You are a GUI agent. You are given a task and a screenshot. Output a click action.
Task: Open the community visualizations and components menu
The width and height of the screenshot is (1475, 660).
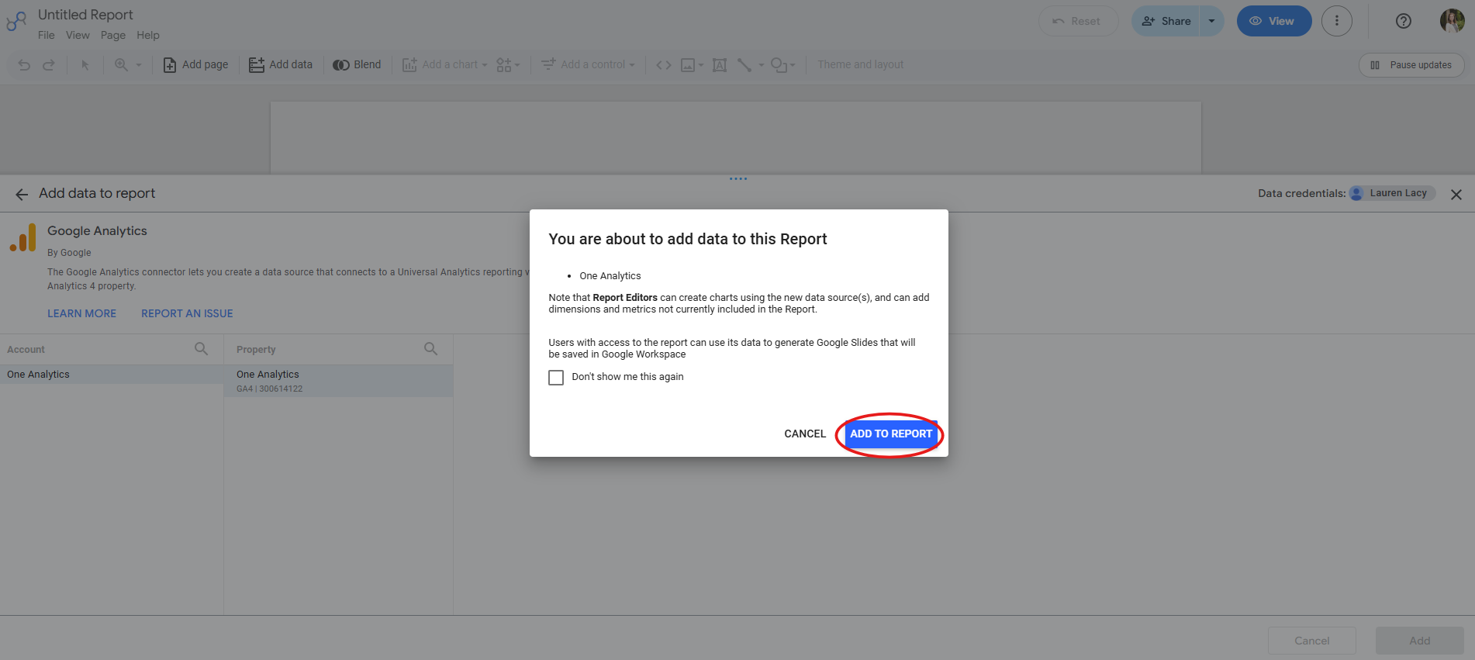508,65
